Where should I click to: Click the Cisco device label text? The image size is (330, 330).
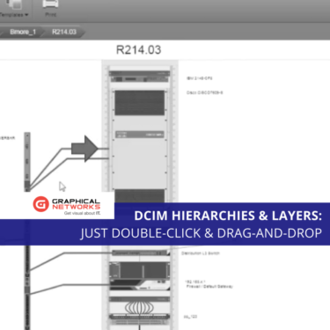pyautogui.click(x=205, y=92)
